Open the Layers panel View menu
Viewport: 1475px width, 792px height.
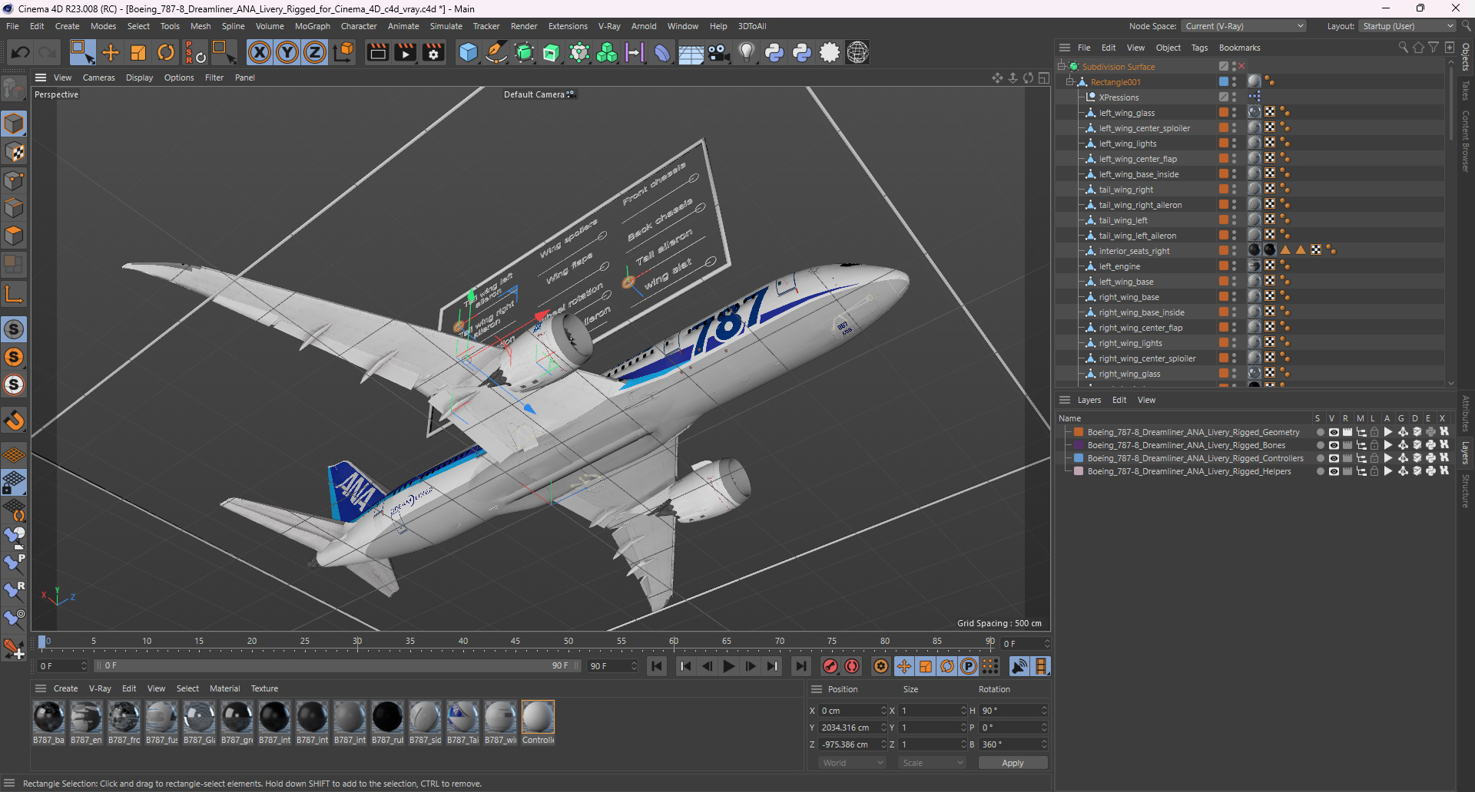coord(1146,400)
